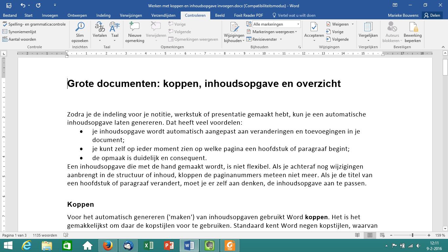Open the Markeringen weergeven dropdown
The height and width of the screenshot is (252, 448).
point(272,32)
